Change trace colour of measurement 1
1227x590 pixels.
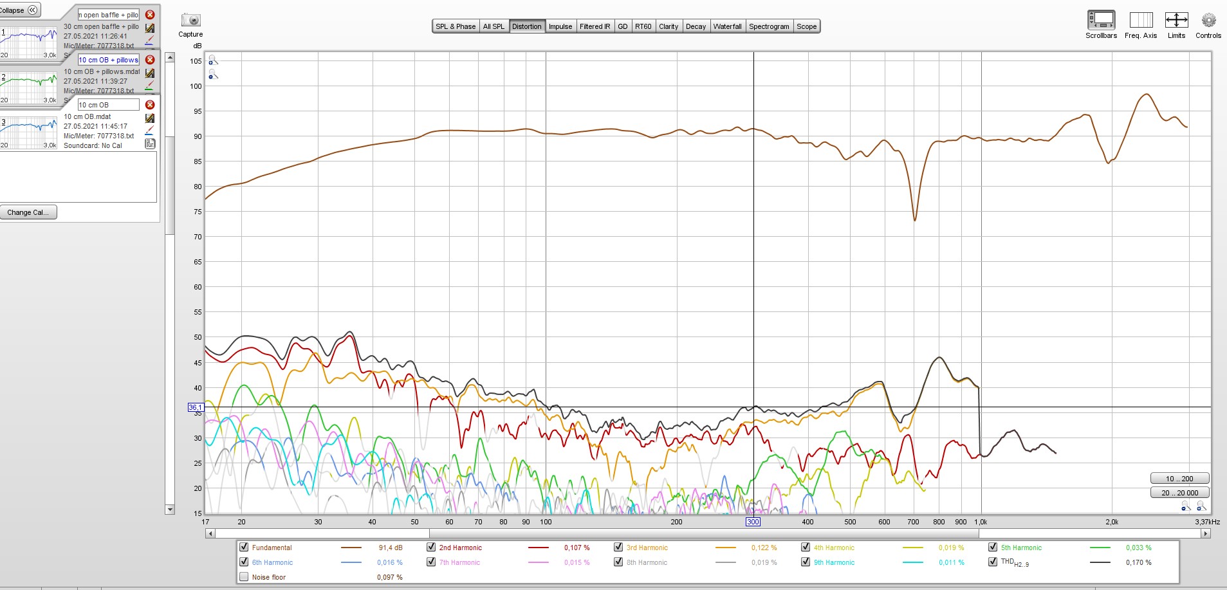[150, 41]
